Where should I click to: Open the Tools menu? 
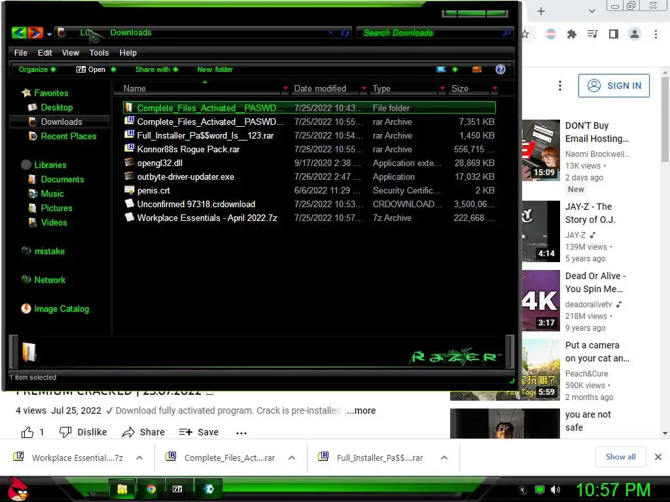point(99,53)
